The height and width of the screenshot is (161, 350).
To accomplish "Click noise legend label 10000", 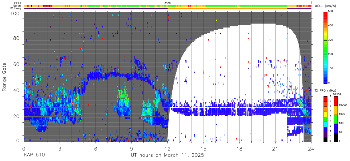I will pos(343,105).
